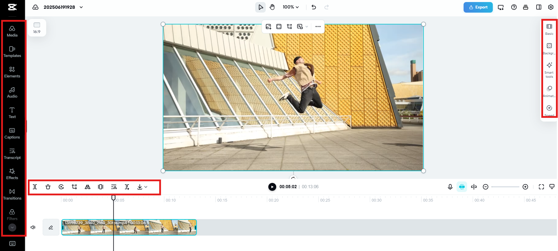Expand more sidebar items chevron
The height and width of the screenshot is (251, 558).
click(12, 227)
